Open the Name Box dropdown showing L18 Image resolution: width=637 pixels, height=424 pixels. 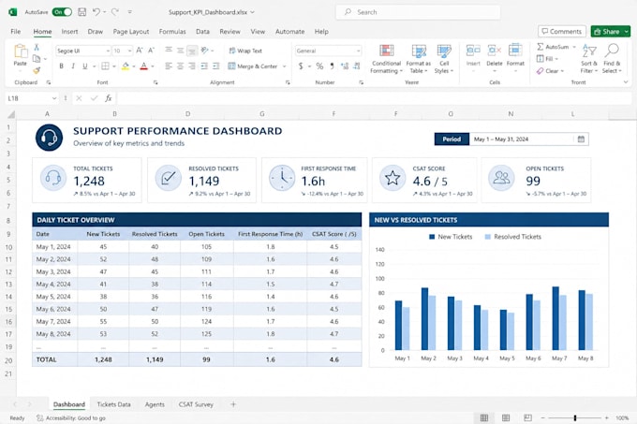(x=54, y=98)
